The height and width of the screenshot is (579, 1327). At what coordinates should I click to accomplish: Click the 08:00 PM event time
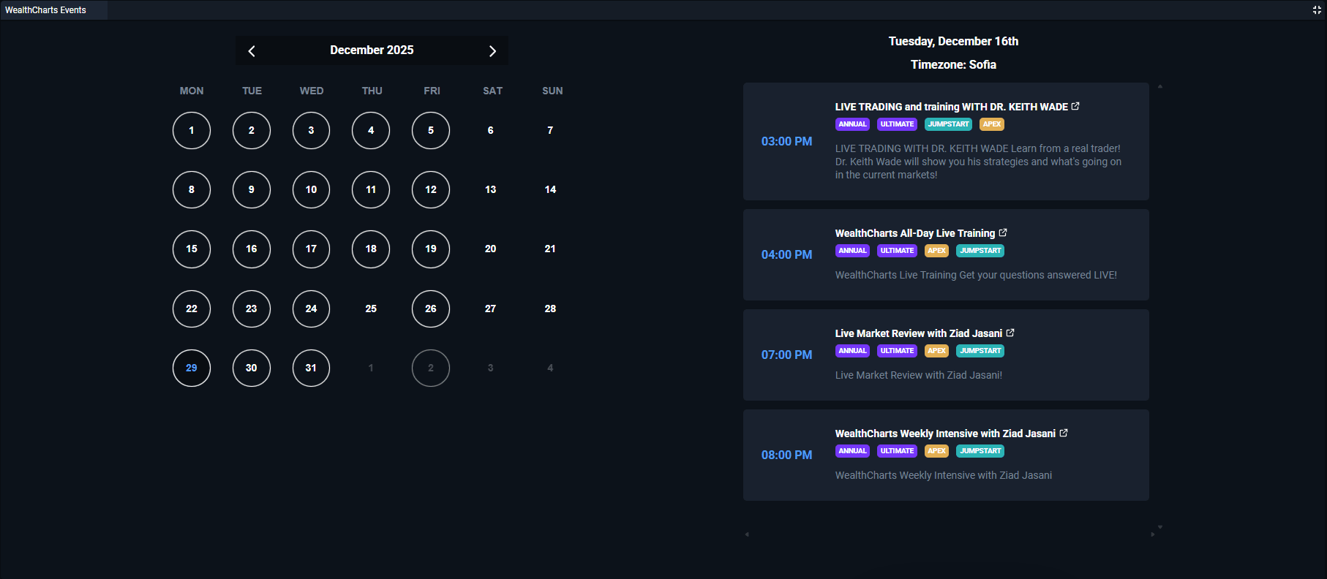click(x=786, y=455)
